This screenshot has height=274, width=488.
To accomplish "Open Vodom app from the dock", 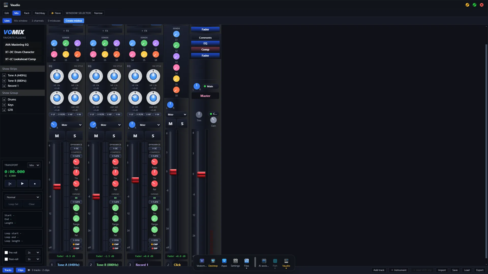I will coord(202,263).
